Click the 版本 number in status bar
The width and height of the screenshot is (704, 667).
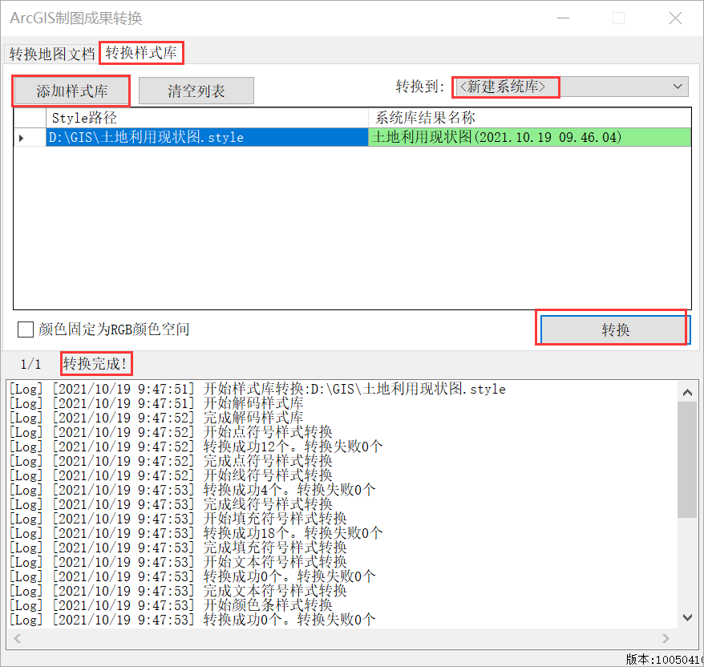click(664, 659)
